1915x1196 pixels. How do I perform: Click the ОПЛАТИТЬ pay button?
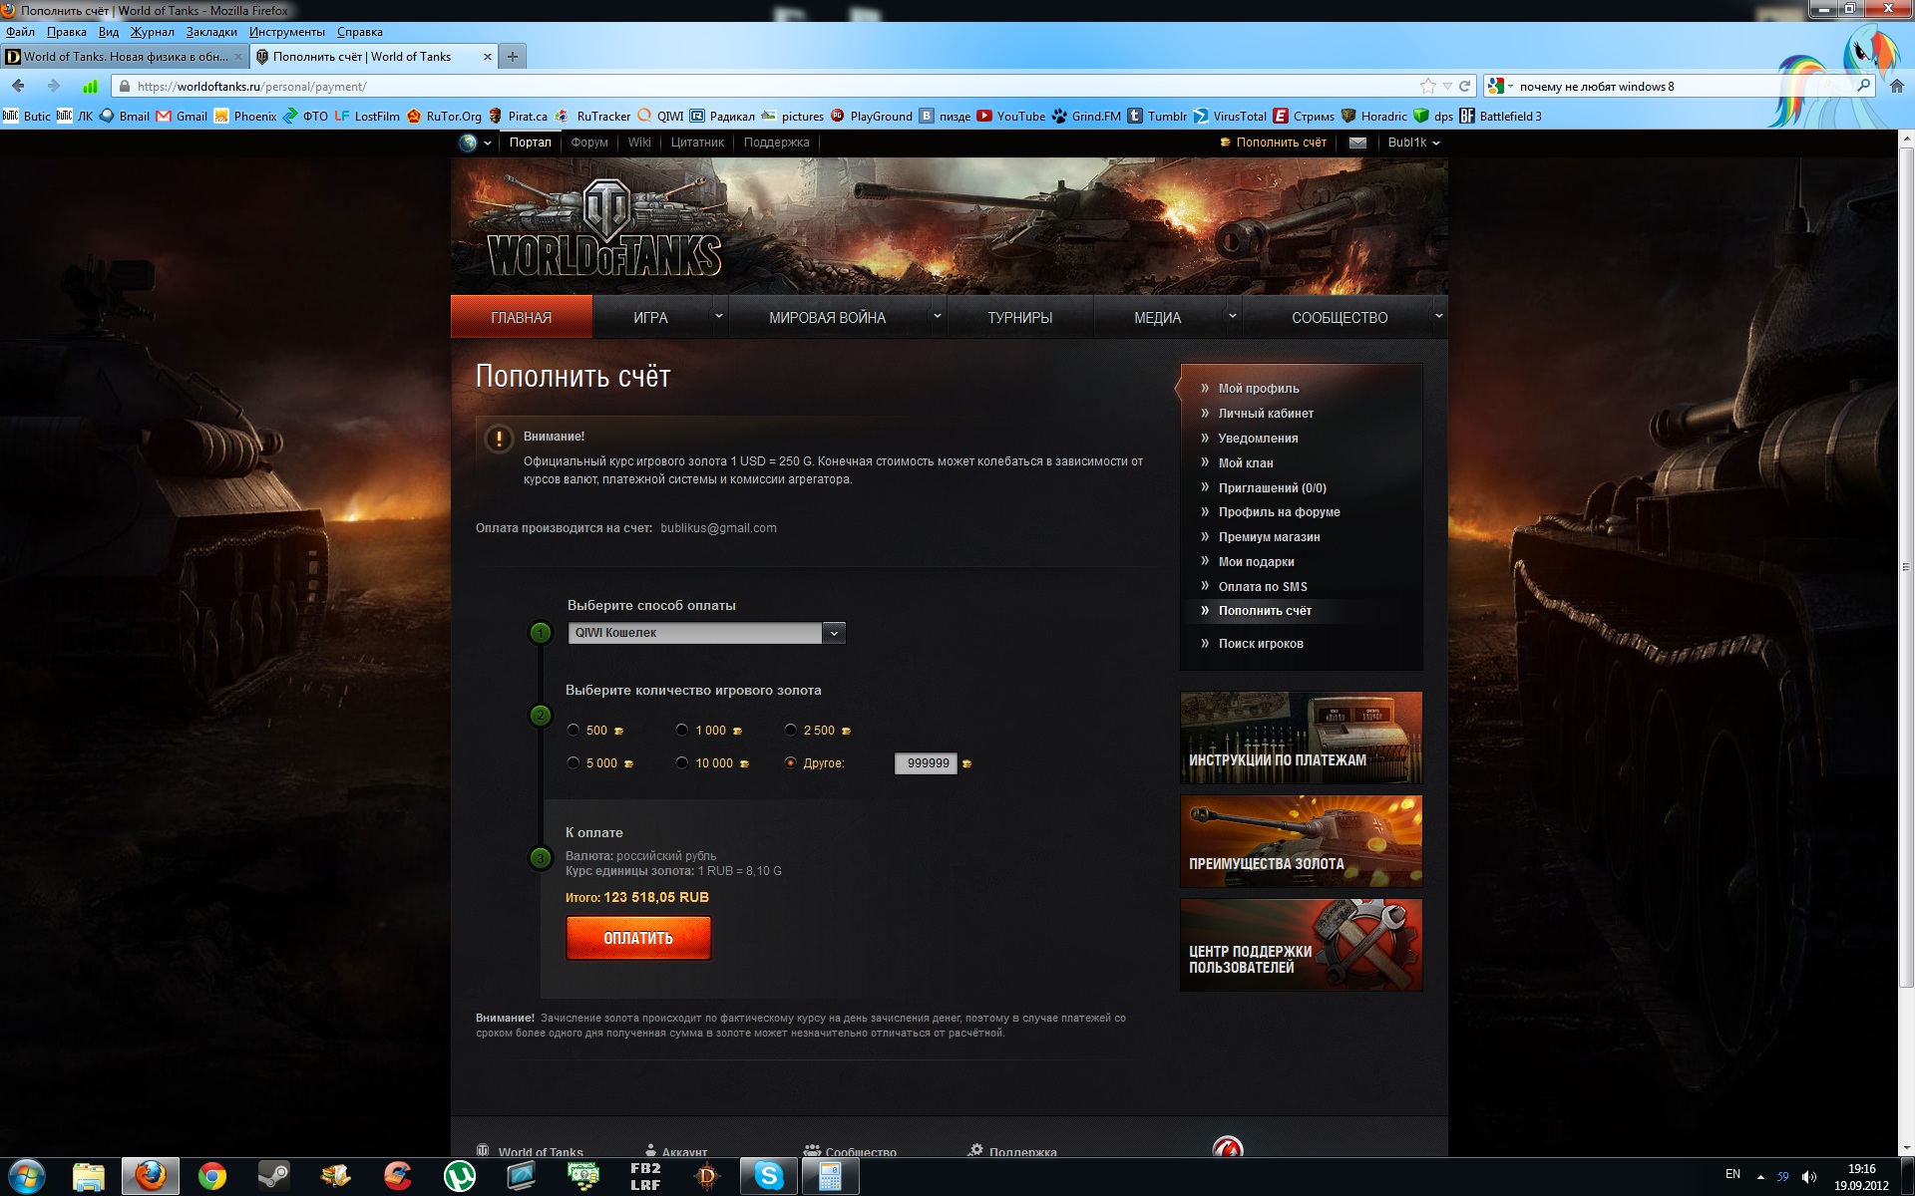638,938
